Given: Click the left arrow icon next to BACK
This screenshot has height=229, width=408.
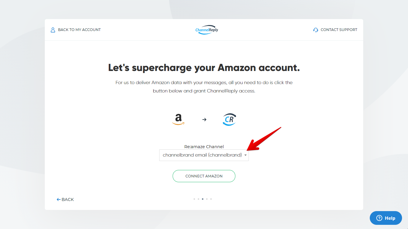Looking at the screenshot, I should [x=59, y=199].
